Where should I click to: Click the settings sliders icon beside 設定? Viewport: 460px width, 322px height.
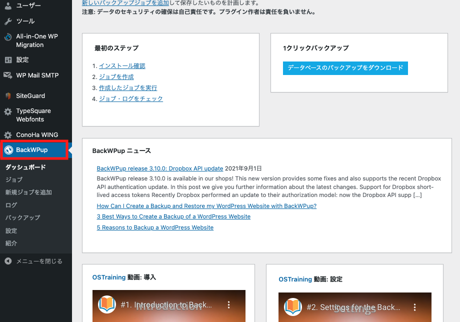coord(8,60)
